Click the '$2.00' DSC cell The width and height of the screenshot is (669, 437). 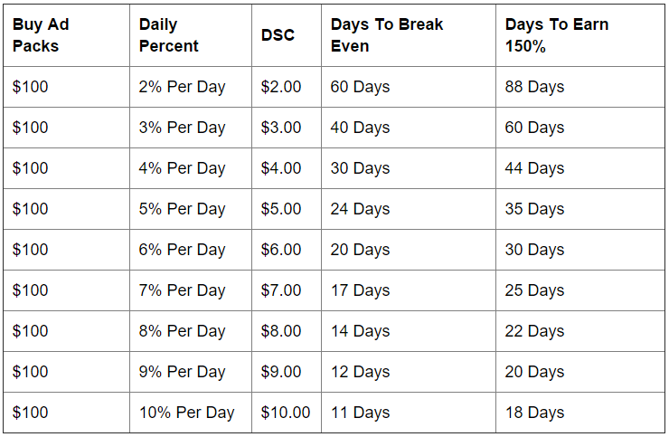pyautogui.click(x=281, y=87)
